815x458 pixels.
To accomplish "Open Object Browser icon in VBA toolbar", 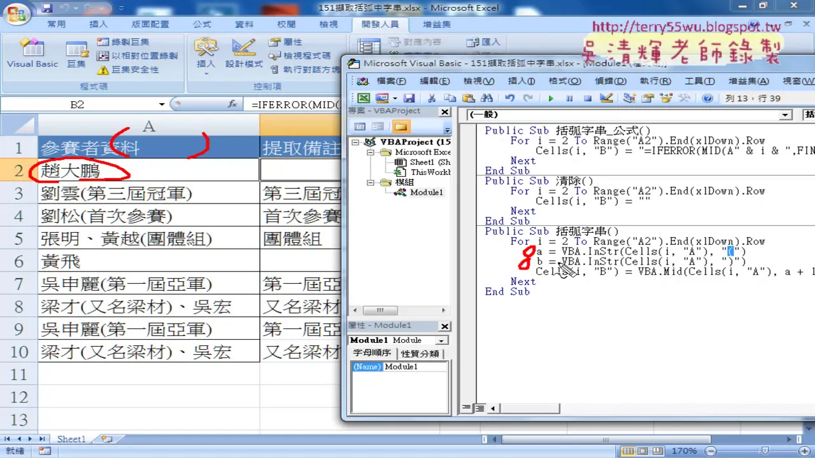I will pyautogui.click(x=667, y=98).
